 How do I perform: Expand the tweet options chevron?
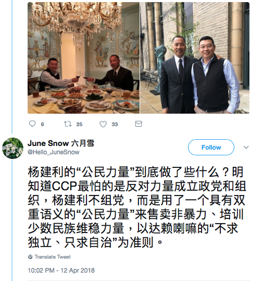(246, 148)
